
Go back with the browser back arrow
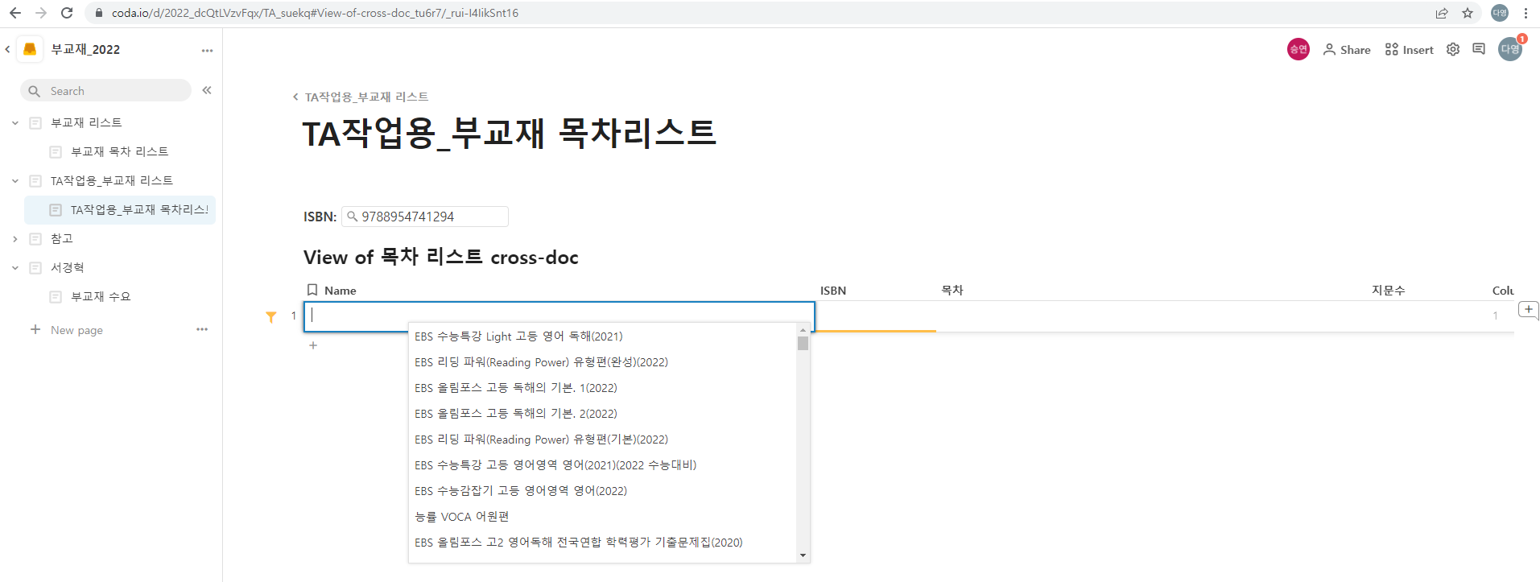click(15, 13)
